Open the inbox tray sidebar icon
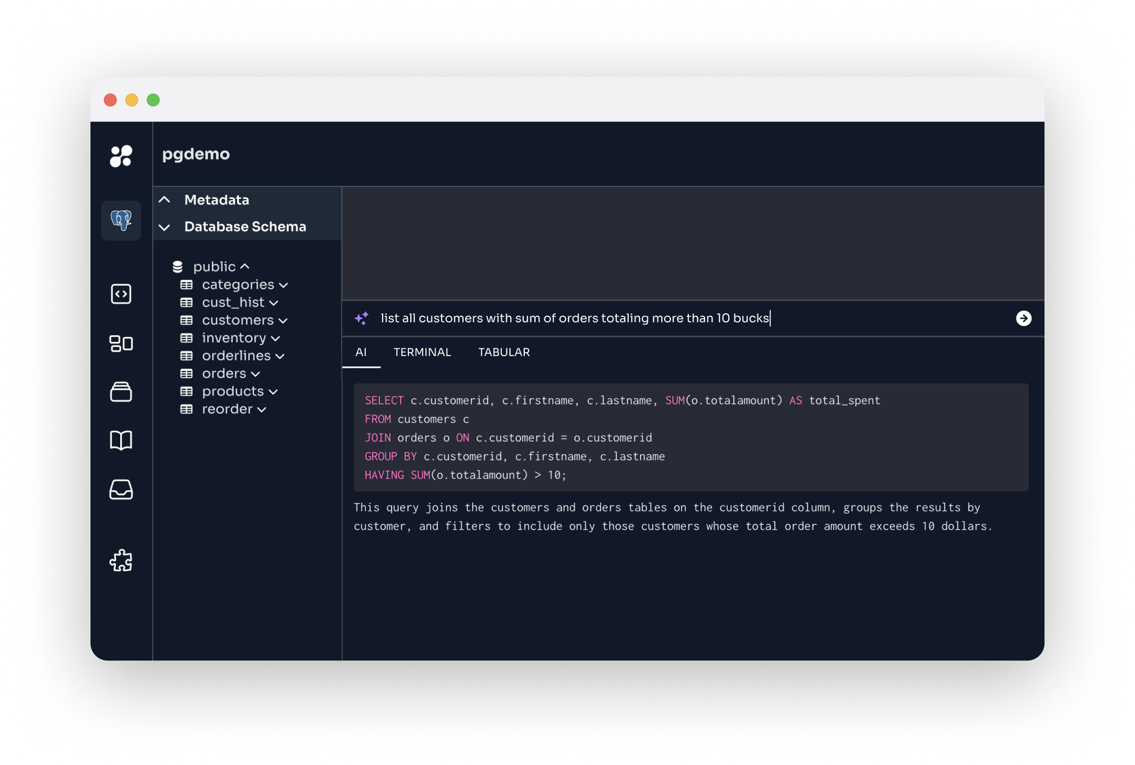 [x=121, y=489]
